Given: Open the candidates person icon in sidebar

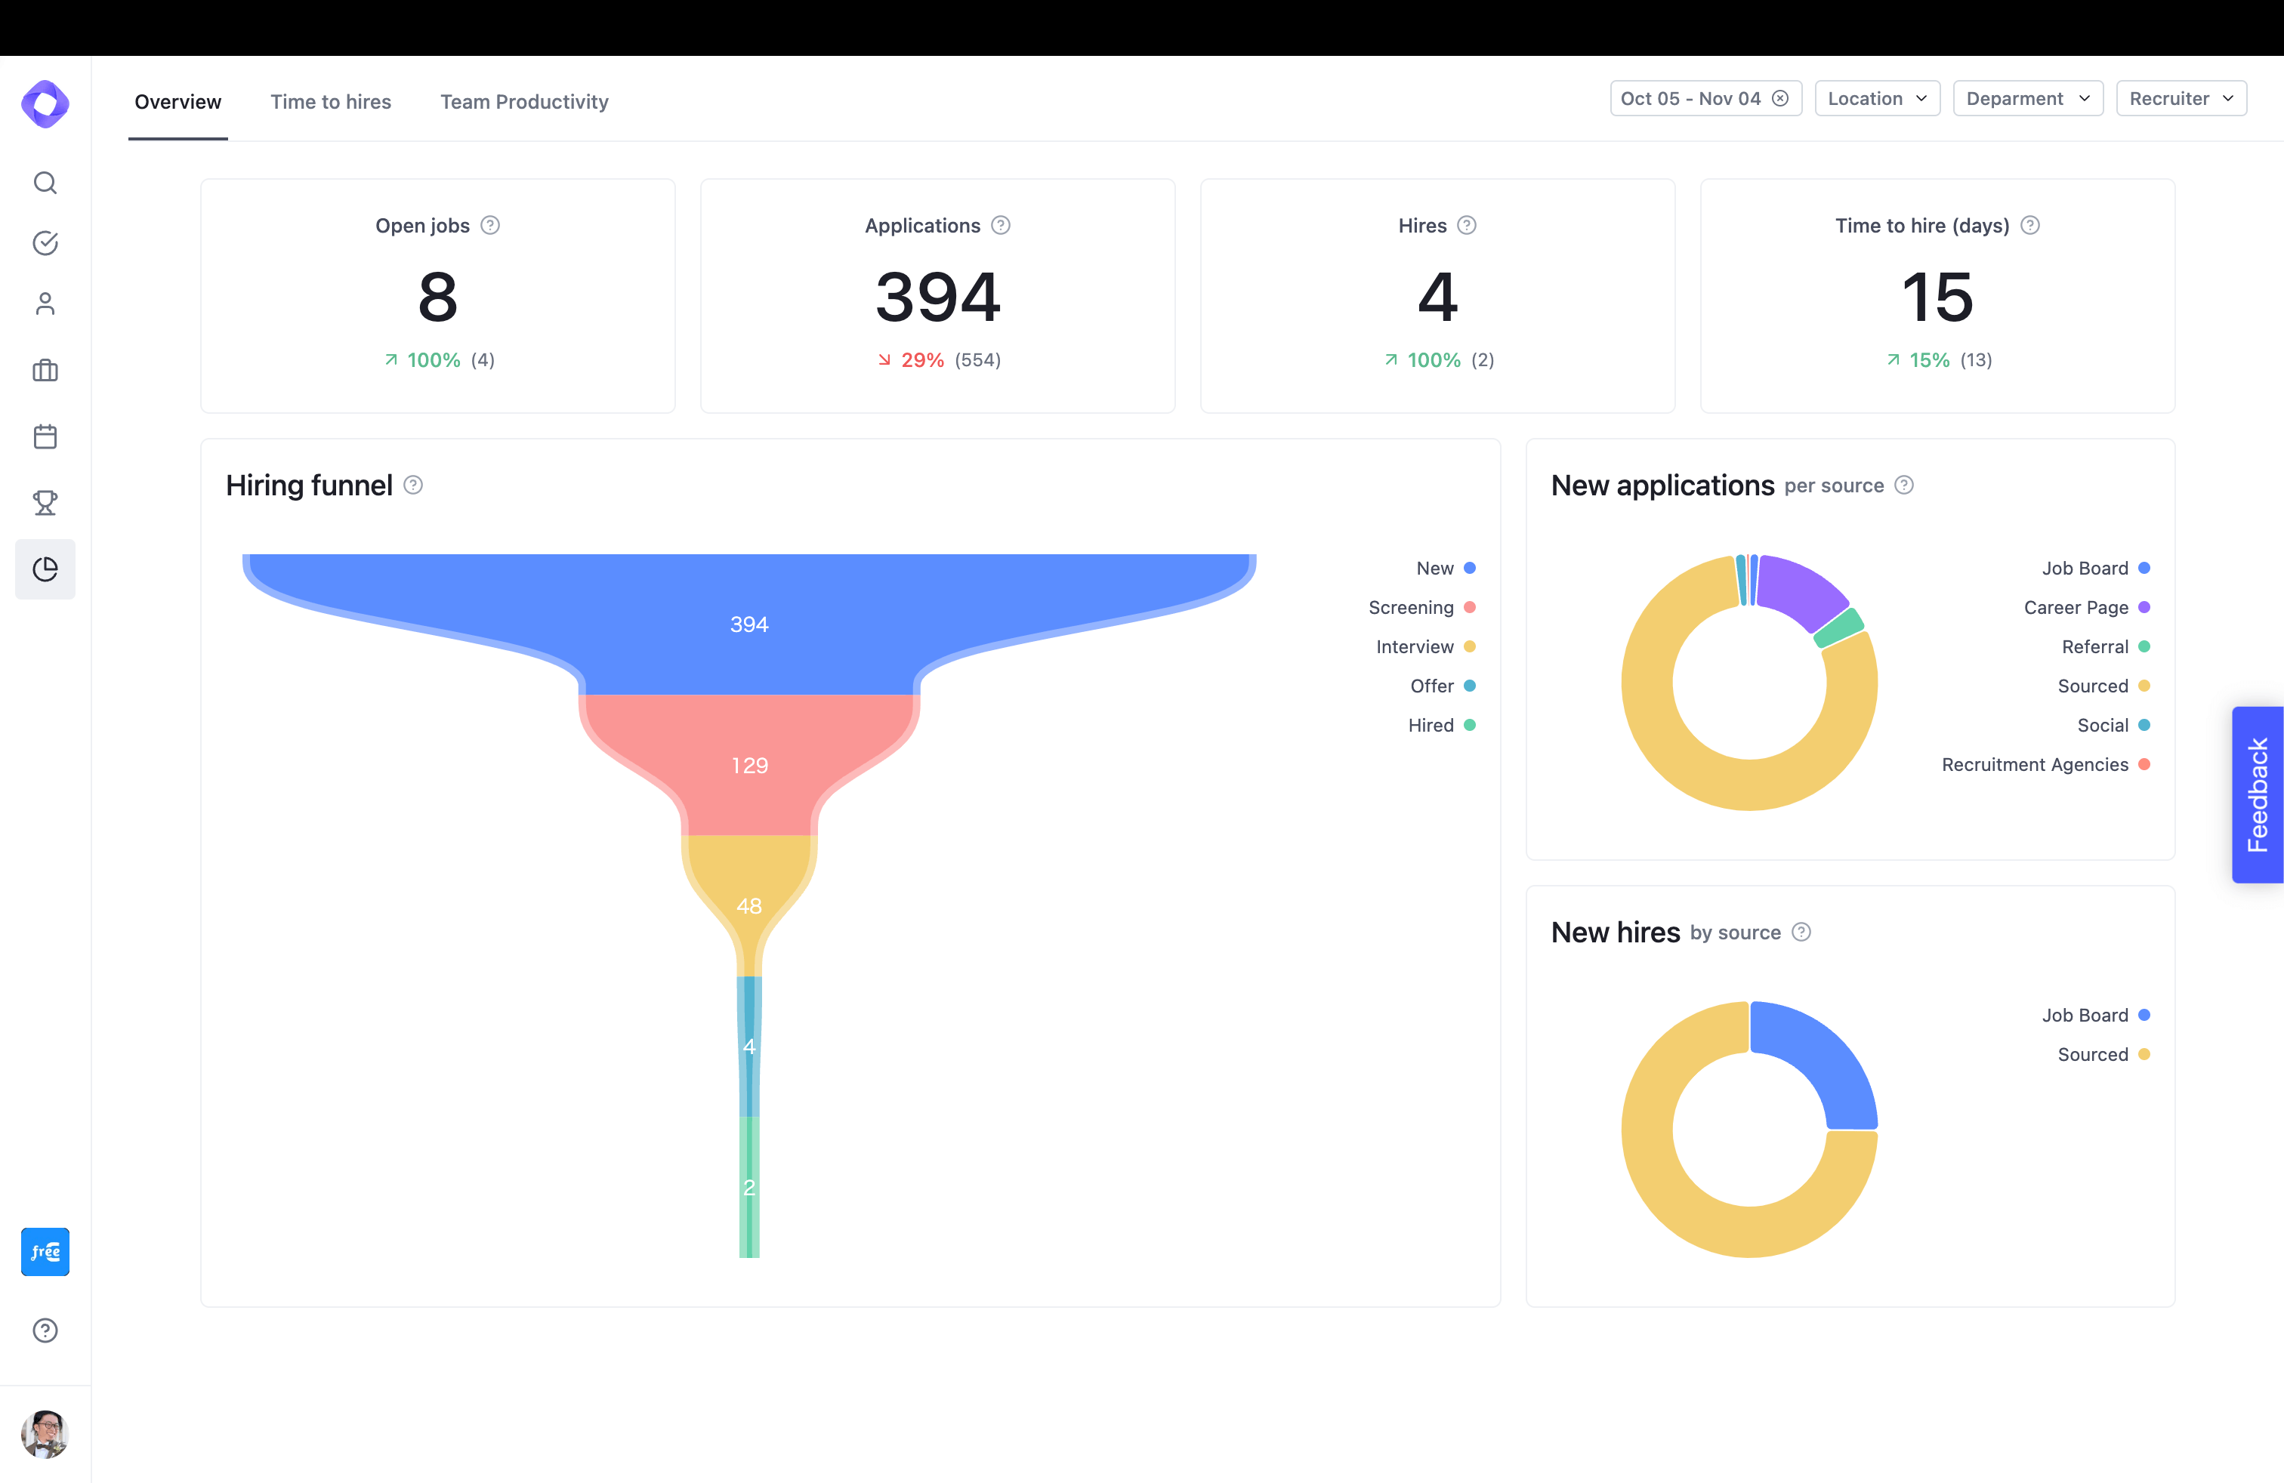Looking at the screenshot, I should pyautogui.click(x=45, y=304).
